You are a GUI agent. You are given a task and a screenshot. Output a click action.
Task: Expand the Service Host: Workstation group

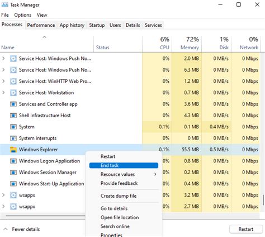pyautogui.click(x=3, y=92)
